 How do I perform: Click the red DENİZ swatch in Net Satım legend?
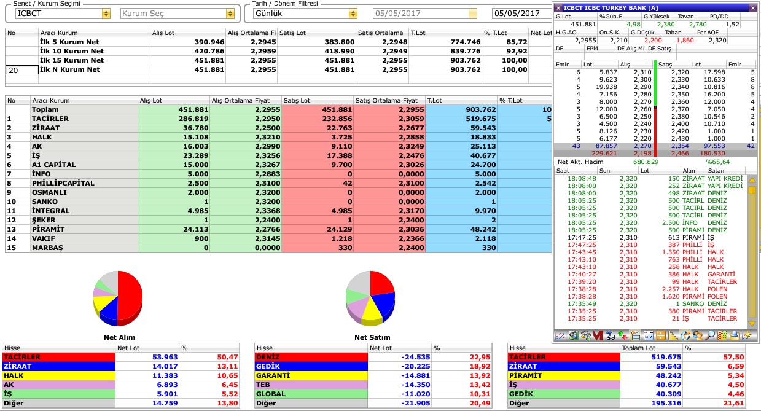tap(311, 357)
